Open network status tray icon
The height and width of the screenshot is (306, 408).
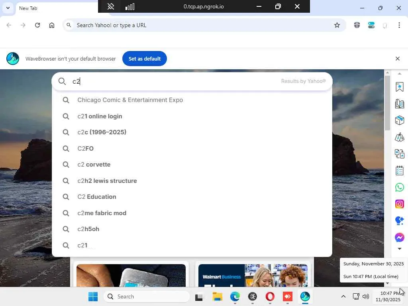pyautogui.click(x=356, y=296)
